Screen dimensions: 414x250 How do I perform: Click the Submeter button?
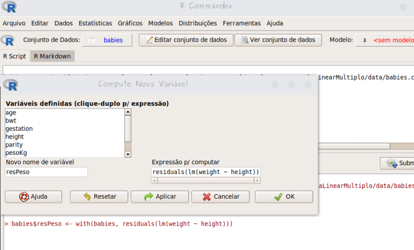click(x=397, y=163)
